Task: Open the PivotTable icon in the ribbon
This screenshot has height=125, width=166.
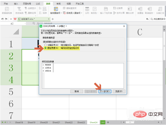Action: coord(7,9)
